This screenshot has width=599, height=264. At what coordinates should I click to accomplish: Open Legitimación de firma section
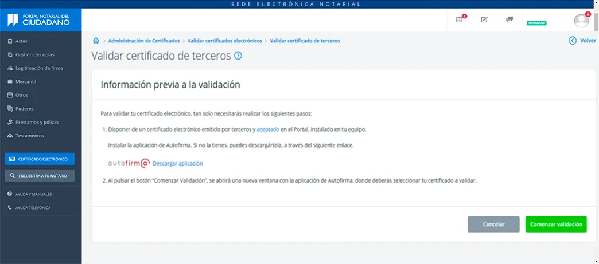coord(39,68)
